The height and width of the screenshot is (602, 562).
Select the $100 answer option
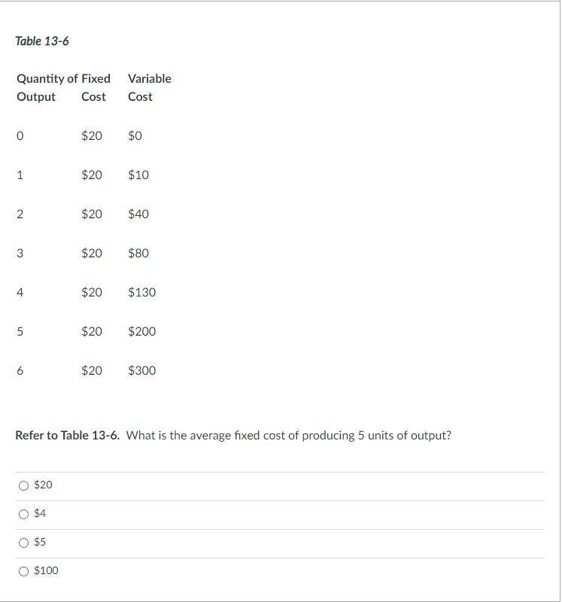click(23, 570)
